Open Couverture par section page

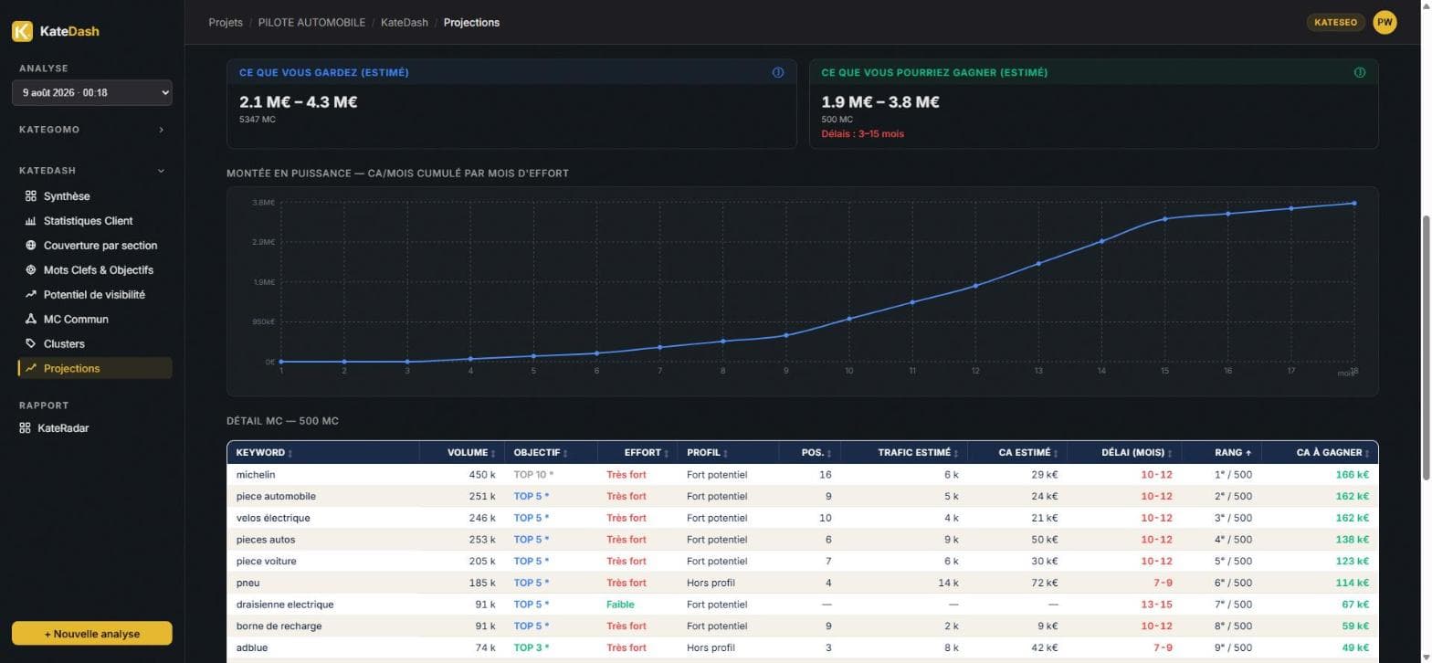point(95,246)
